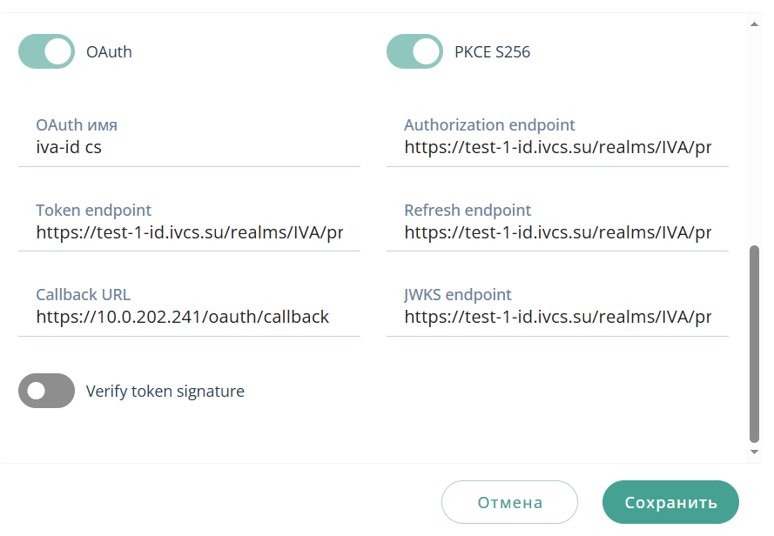Screen dimensions: 774x536
Task: Select the Callback URL label
Action: point(83,294)
